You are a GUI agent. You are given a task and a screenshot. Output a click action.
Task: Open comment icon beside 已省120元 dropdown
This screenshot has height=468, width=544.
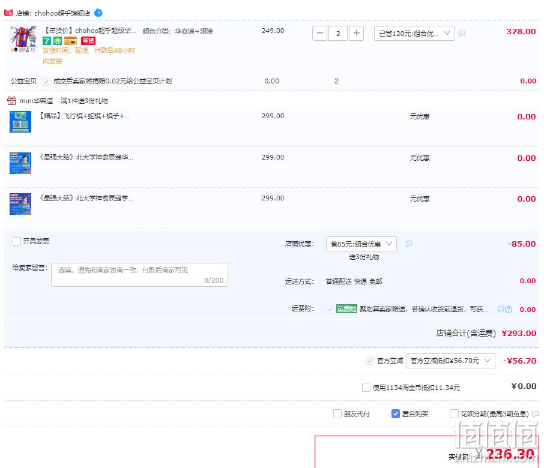[462, 34]
